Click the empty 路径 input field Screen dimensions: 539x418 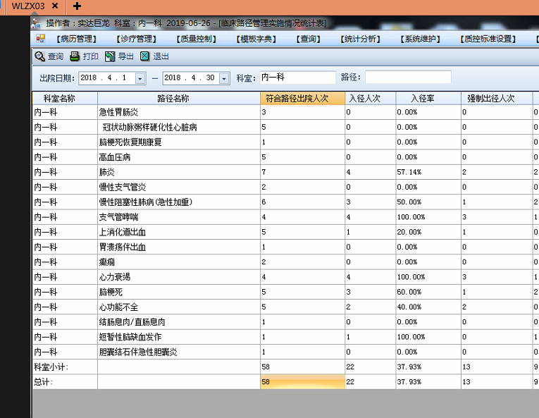coord(408,77)
